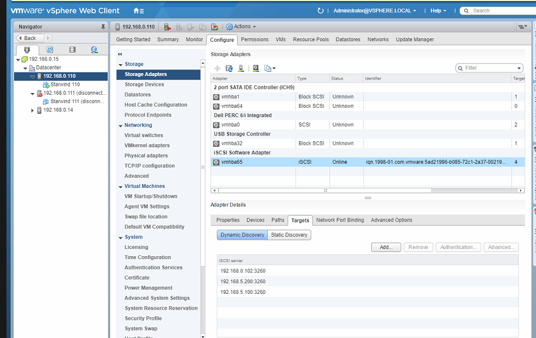This screenshot has height=338, width=536.
Task: Select iSCSI server 192.168.5.200:3260
Action: tap(368, 281)
